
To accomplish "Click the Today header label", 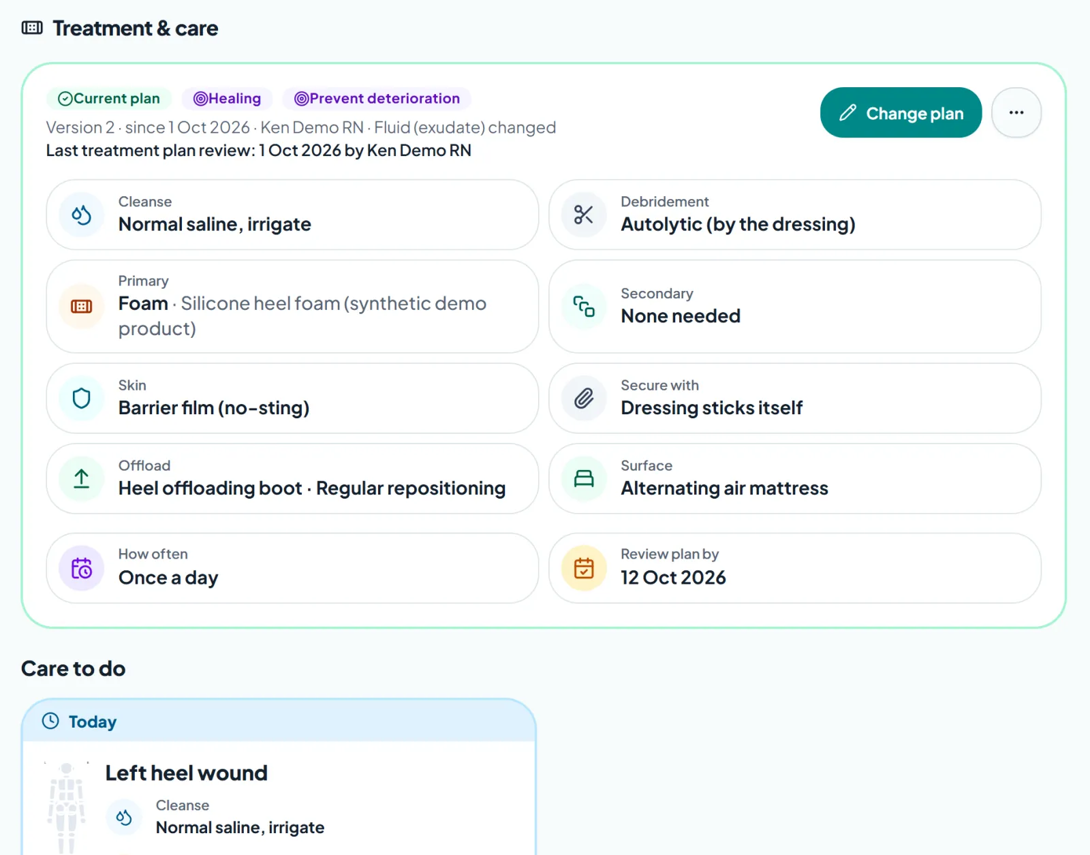I will click(x=93, y=721).
